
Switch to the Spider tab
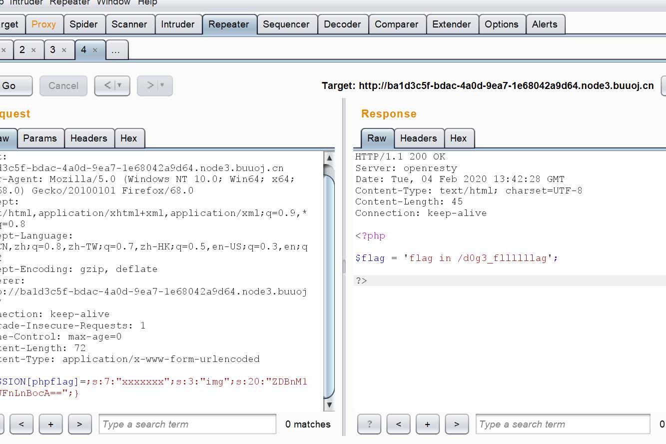pos(84,24)
